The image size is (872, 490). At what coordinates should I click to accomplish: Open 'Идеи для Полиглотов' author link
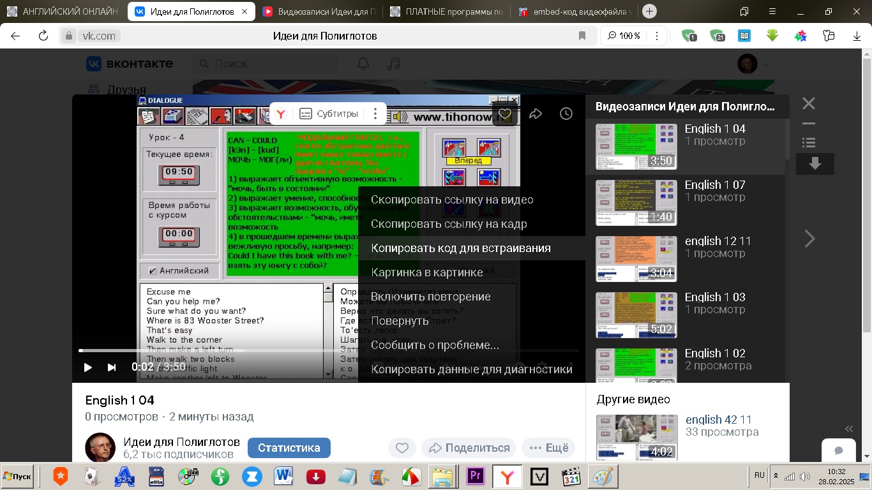(182, 442)
